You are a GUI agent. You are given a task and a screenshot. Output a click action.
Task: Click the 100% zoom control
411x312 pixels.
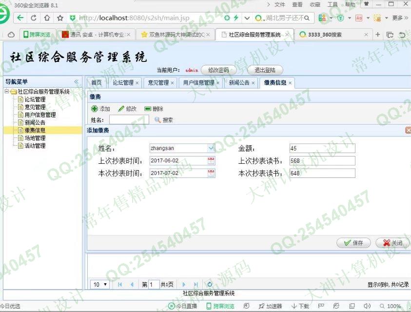(x=391, y=306)
